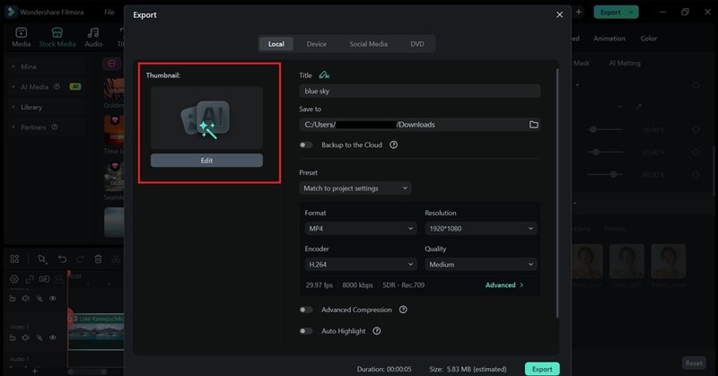Click the green Export button in dialog
This screenshot has height=376, width=718.
(542, 369)
